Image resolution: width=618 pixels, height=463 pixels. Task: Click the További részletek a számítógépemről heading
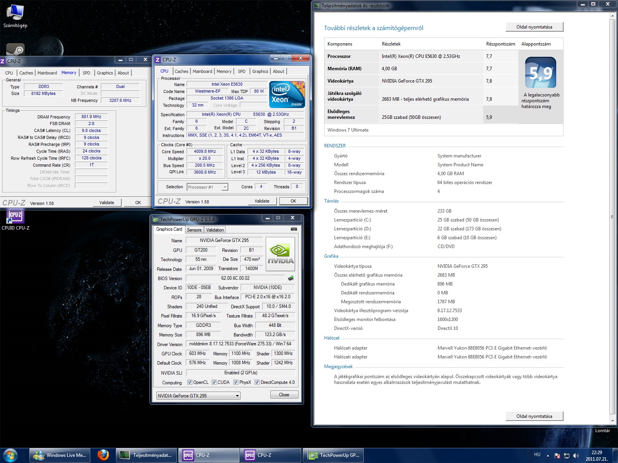click(374, 28)
